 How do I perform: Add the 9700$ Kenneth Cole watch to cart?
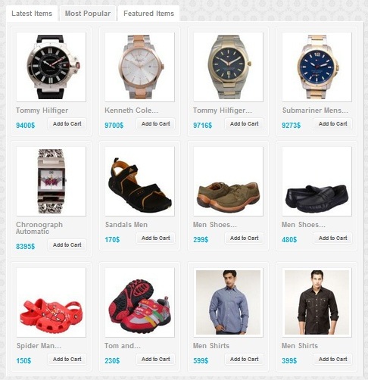(x=156, y=124)
